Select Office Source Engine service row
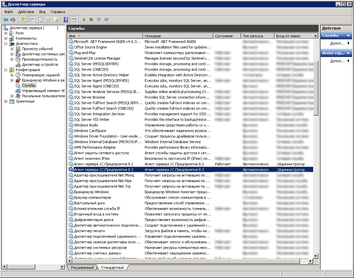 tap(190, 47)
